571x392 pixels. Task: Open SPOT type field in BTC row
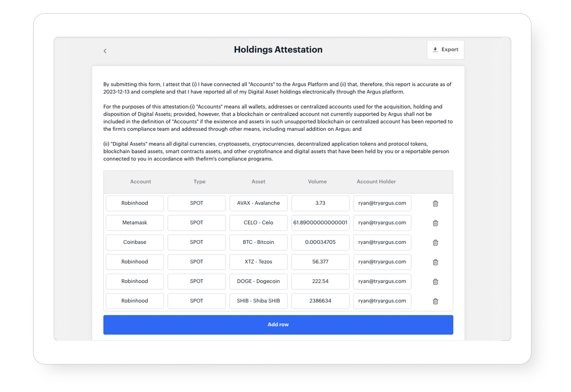(x=196, y=242)
